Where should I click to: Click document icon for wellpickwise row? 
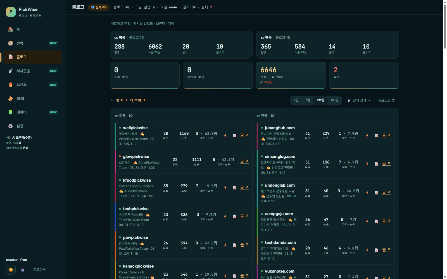(x=235, y=136)
